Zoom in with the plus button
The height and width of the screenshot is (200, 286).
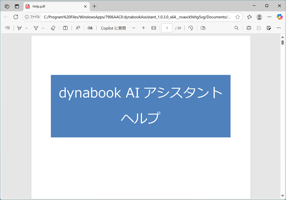coord(143,28)
